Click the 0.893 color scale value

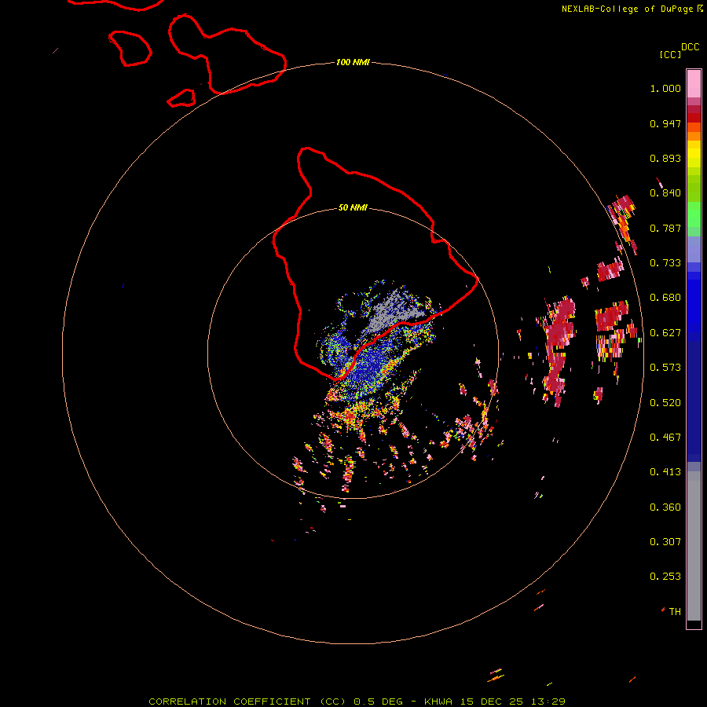(x=665, y=158)
